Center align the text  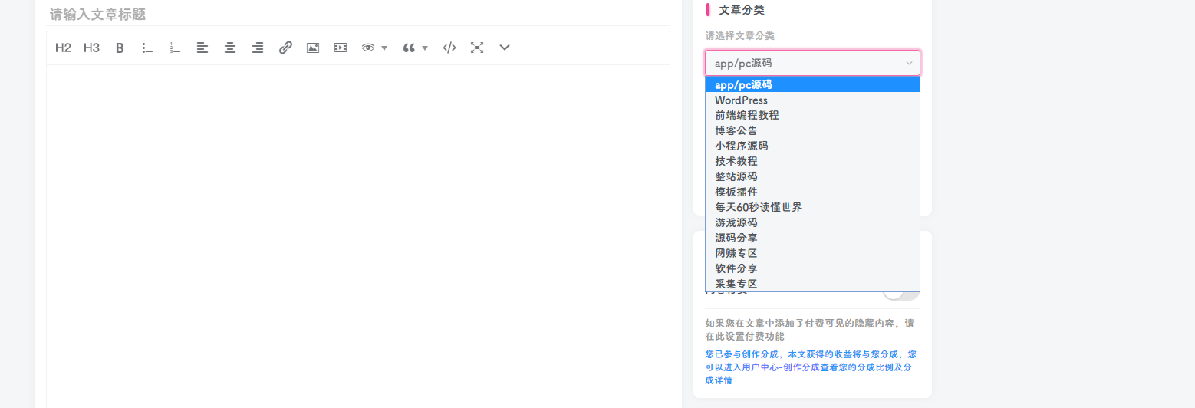click(x=230, y=48)
